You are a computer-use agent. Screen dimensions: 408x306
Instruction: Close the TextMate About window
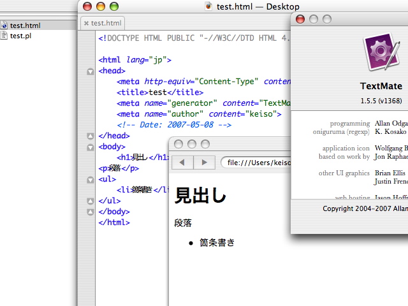[x=300, y=19]
